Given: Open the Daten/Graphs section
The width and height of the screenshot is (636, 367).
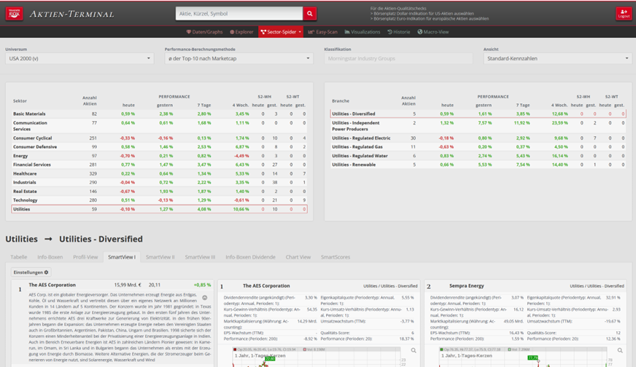Looking at the screenshot, I should [x=203, y=32].
